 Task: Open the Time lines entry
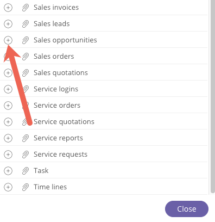pyautogui.click(x=50, y=187)
